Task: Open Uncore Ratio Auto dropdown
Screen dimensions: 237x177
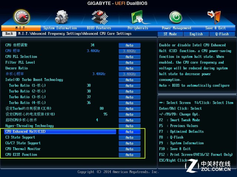Action: tap(130, 68)
